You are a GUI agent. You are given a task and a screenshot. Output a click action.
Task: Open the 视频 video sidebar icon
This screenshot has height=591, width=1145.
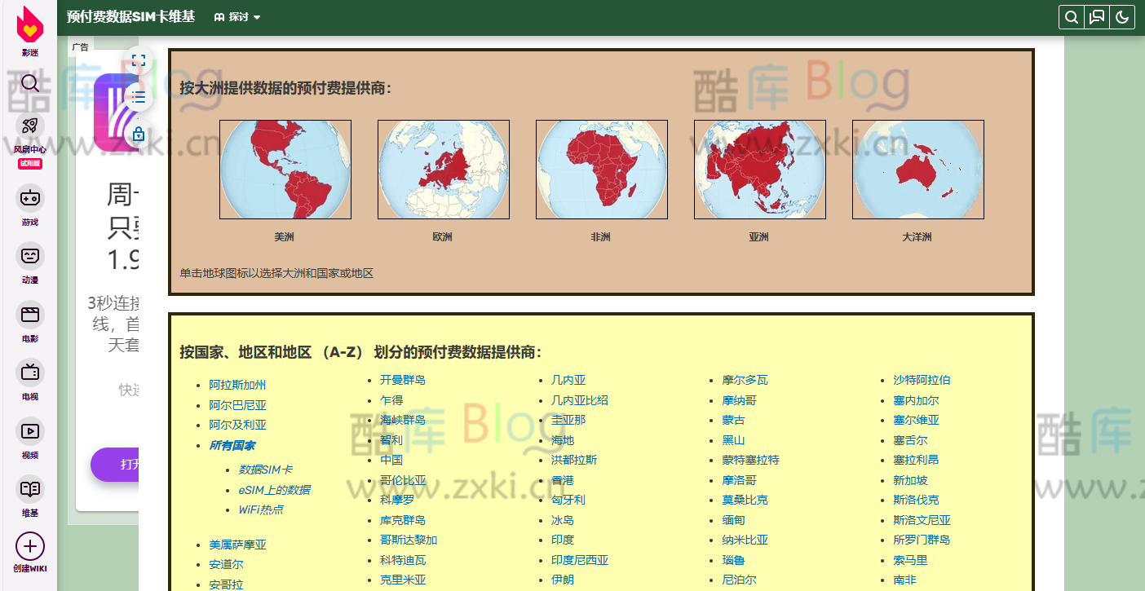29,431
